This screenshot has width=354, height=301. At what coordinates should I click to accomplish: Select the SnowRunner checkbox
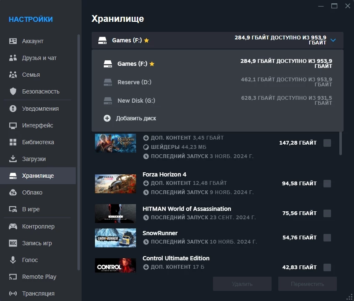[327, 238]
